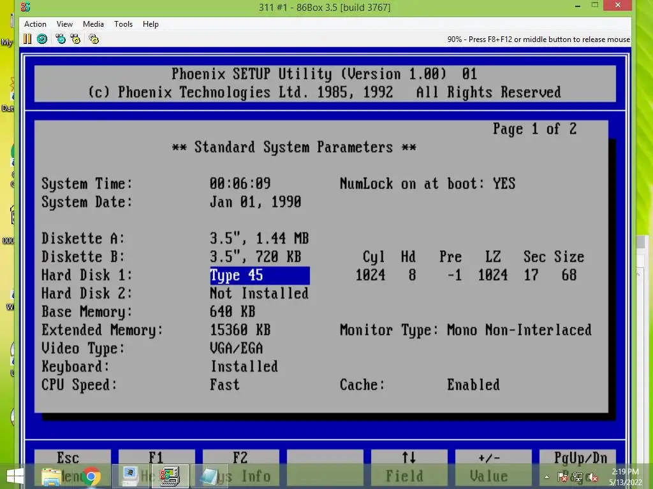Click Diskette A value 3.5", 1.44 MB
Viewport: 653px width, 489px height.
point(259,239)
